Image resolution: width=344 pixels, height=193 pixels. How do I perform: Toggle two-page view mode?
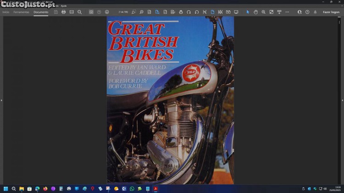[228, 12]
